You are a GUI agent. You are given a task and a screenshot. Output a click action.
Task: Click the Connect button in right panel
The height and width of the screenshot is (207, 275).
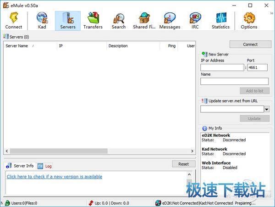click(250, 45)
